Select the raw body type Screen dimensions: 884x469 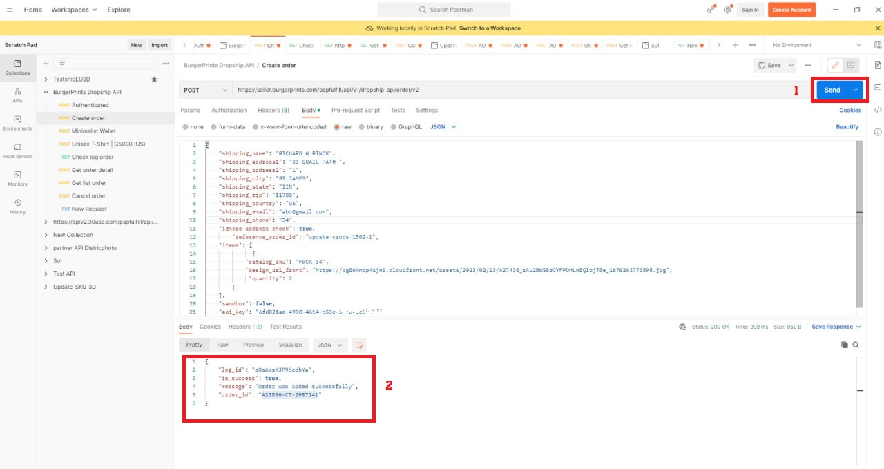click(343, 127)
